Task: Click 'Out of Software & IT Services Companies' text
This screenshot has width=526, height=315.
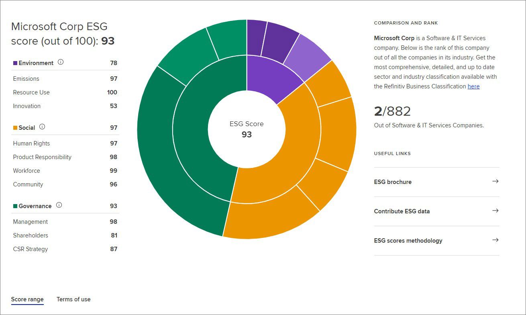Action: click(x=429, y=125)
